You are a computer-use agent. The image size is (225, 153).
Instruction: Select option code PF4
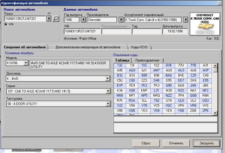click(x=181, y=96)
